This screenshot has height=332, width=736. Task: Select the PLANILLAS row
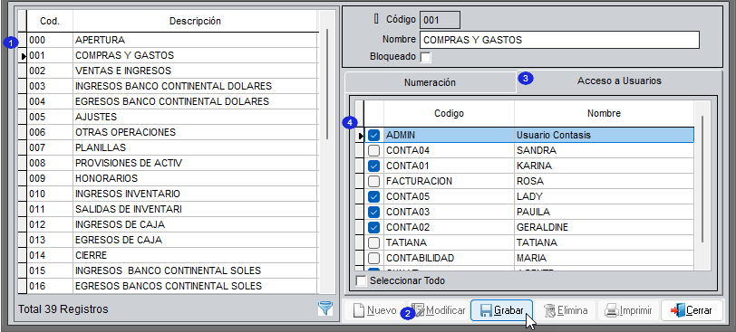click(172, 147)
